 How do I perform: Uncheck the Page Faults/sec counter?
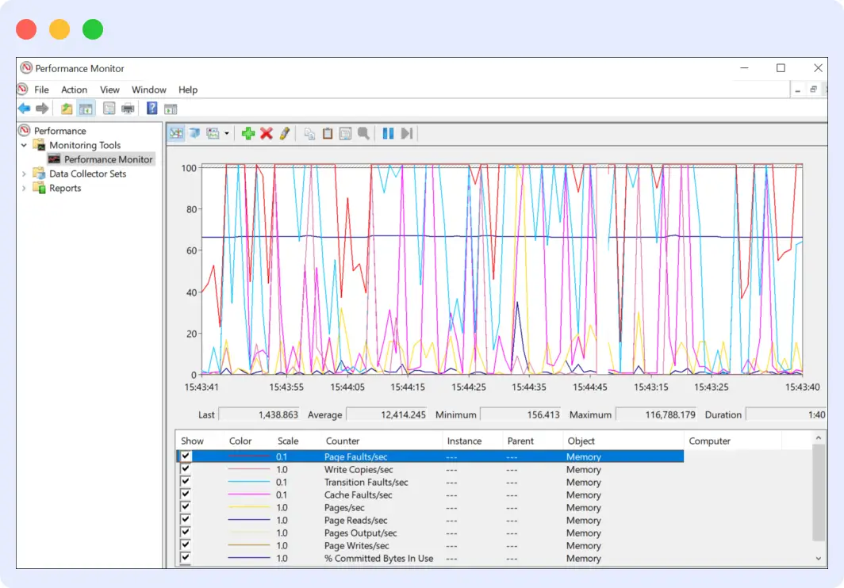(x=185, y=456)
